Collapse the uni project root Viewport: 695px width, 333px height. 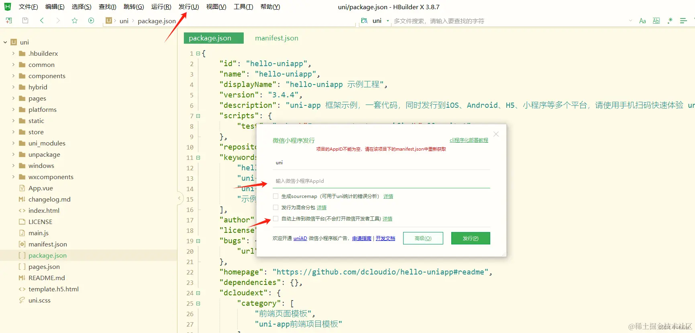pos(5,42)
